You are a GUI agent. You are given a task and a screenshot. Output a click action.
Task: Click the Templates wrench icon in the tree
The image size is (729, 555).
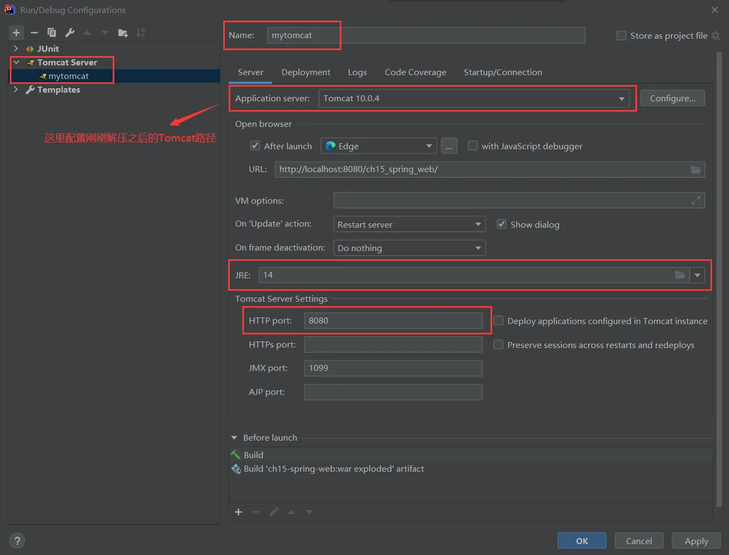point(30,90)
